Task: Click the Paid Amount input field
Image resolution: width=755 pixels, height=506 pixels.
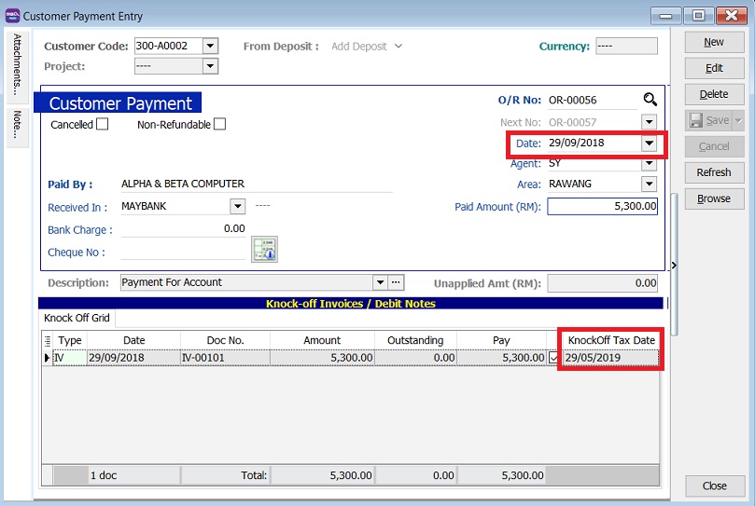Action: (x=602, y=207)
